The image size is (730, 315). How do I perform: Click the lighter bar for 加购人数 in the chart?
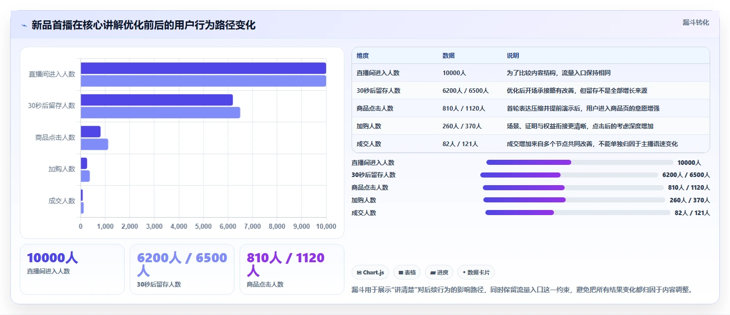coord(85,176)
